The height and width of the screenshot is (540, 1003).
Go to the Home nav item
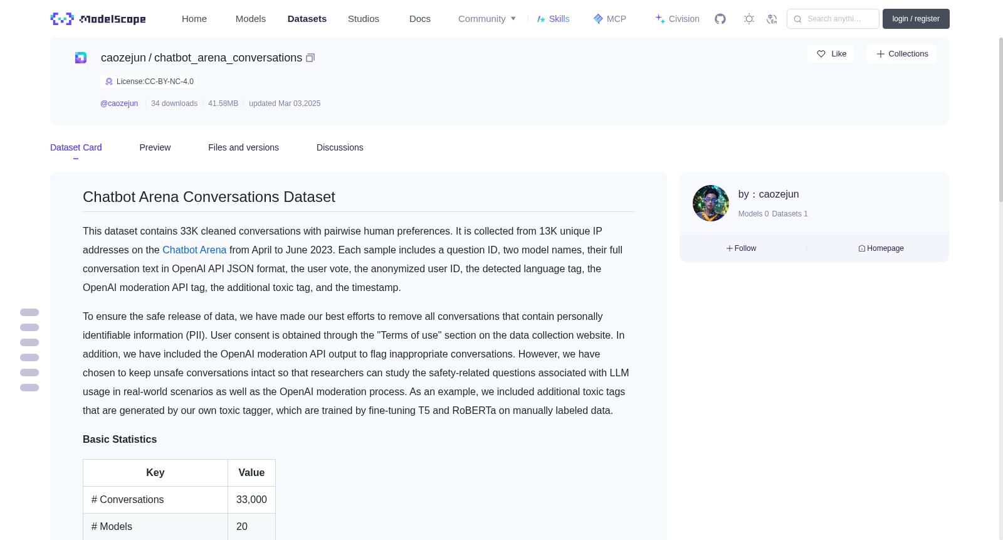coord(194,19)
